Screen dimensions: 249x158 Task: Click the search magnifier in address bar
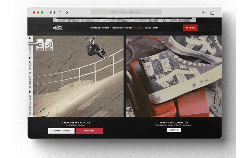(110, 12)
